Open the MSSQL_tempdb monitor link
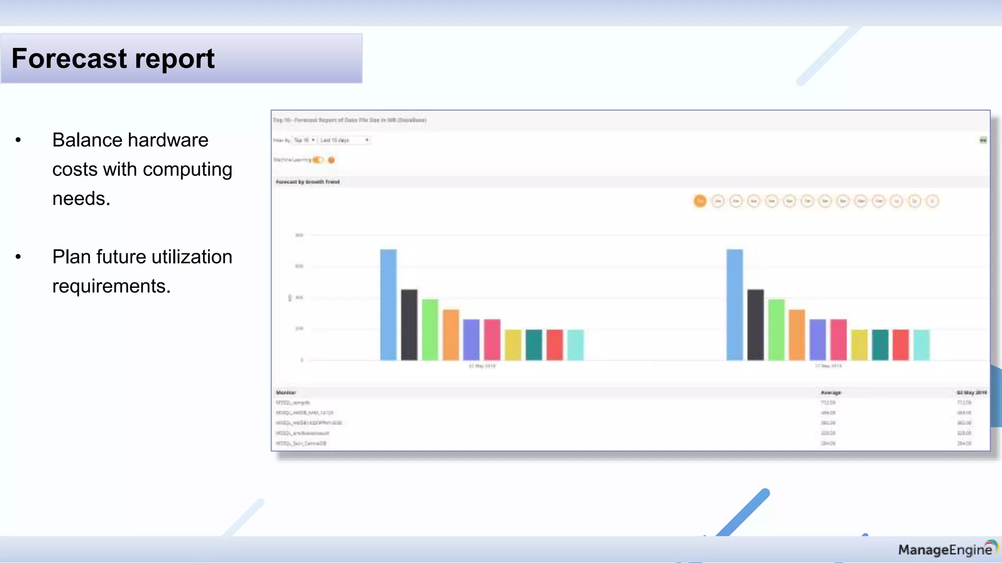Image resolution: width=1002 pixels, height=563 pixels. point(293,403)
